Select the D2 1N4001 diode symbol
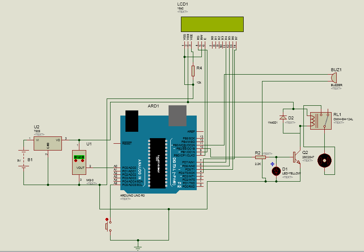The width and height of the screenshot is (364, 252). pos(283,117)
